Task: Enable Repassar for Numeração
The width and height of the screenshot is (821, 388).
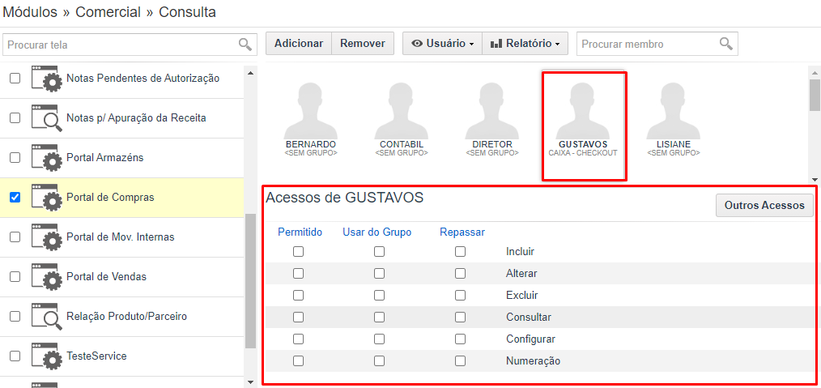Action: pyautogui.click(x=460, y=360)
